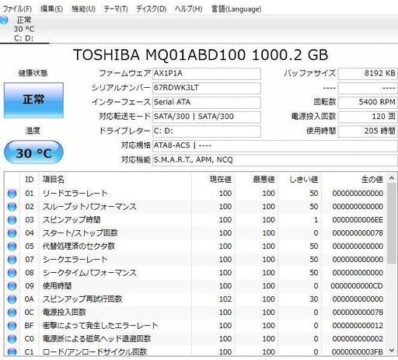Click status icon for 代替処理済のセクタ数 row

[12, 246]
